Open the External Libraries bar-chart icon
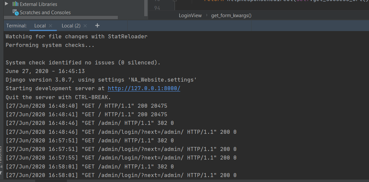 [15, 4]
